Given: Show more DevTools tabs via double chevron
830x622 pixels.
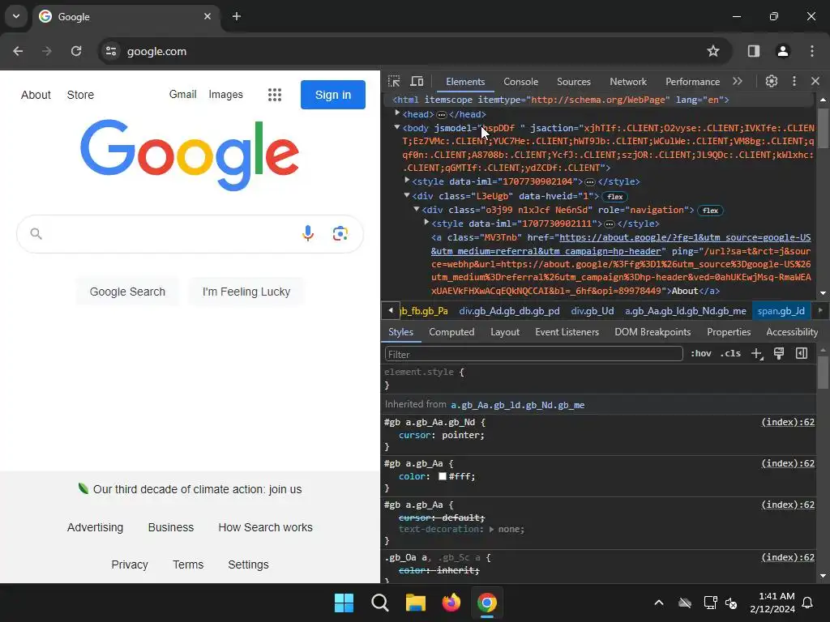Looking at the screenshot, I should point(738,82).
